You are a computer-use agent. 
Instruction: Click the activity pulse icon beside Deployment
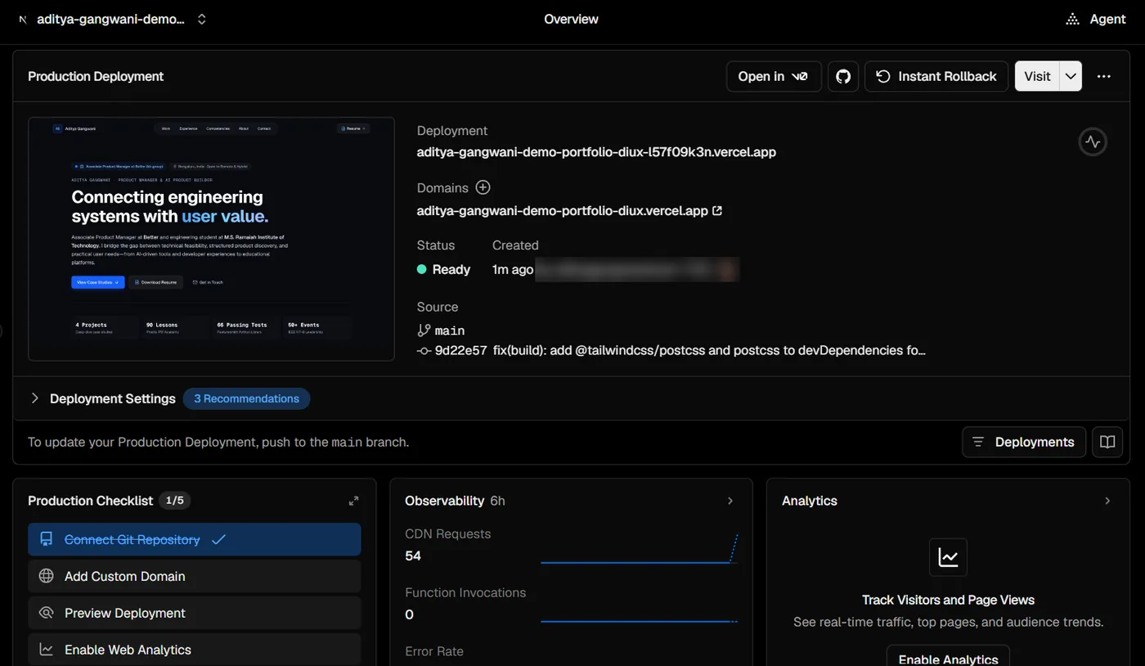pyautogui.click(x=1093, y=142)
